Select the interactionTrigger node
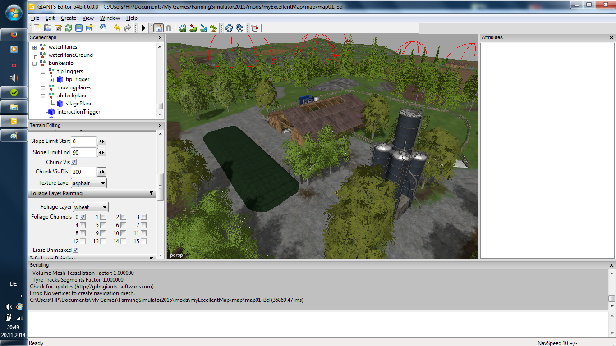The height and width of the screenshot is (346, 616). [x=79, y=112]
